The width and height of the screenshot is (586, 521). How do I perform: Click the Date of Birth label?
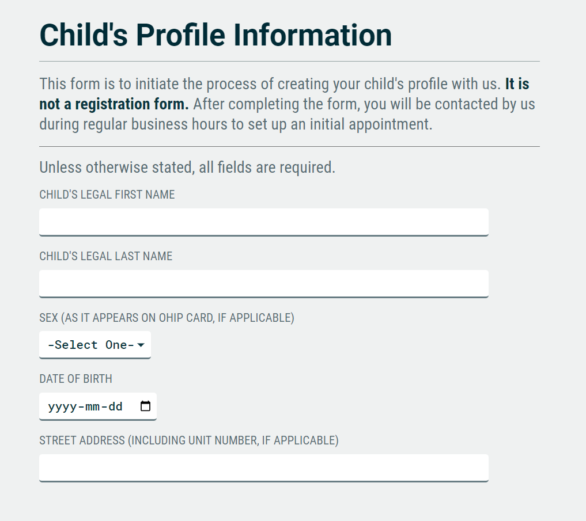(x=75, y=379)
